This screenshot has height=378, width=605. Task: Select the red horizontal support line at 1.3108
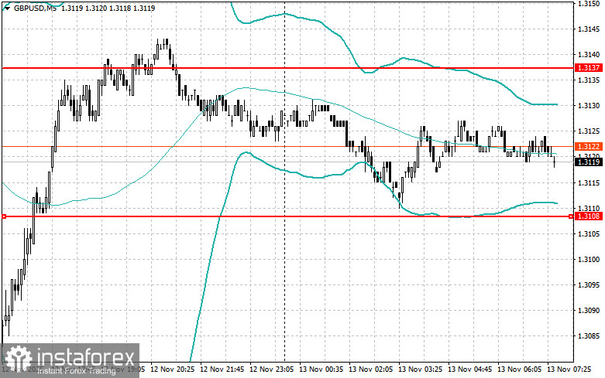(x=287, y=216)
